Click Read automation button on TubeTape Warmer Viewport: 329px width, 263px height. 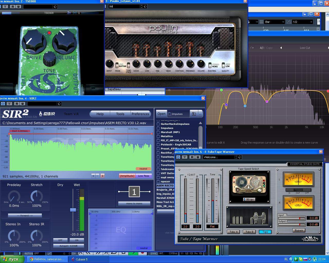192,157
